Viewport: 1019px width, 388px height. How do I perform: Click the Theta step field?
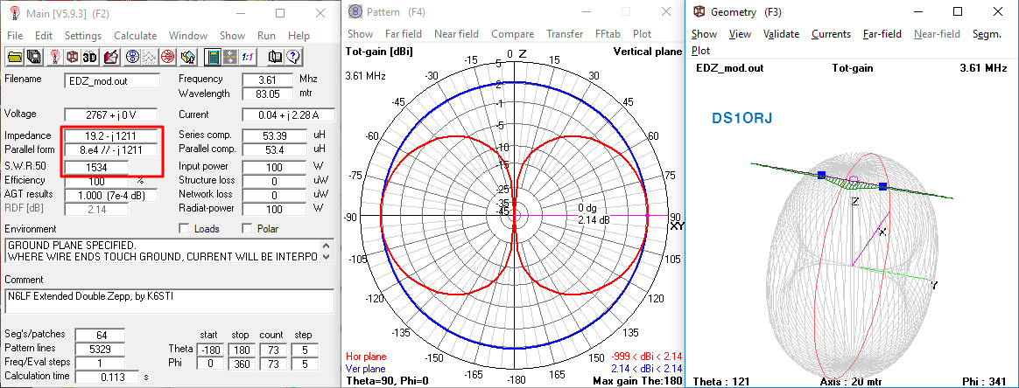[x=304, y=350]
